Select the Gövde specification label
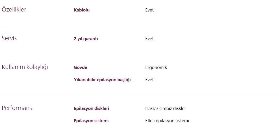This screenshot has width=279, height=129. 80,68
